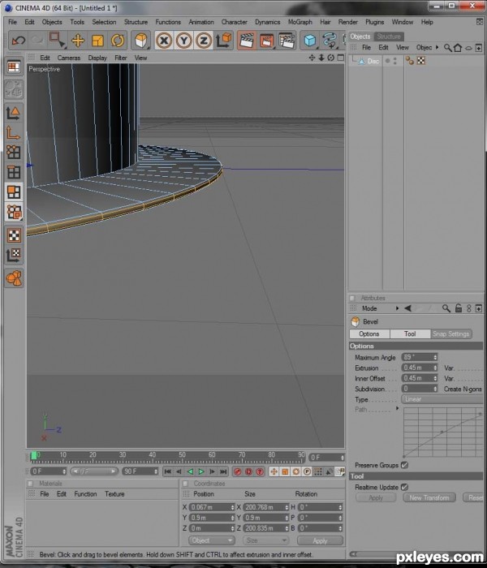Open the MoGraph menu
The height and width of the screenshot is (568, 487).
pos(300,22)
